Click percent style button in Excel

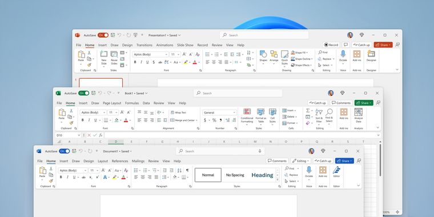click(x=214, y=120)
